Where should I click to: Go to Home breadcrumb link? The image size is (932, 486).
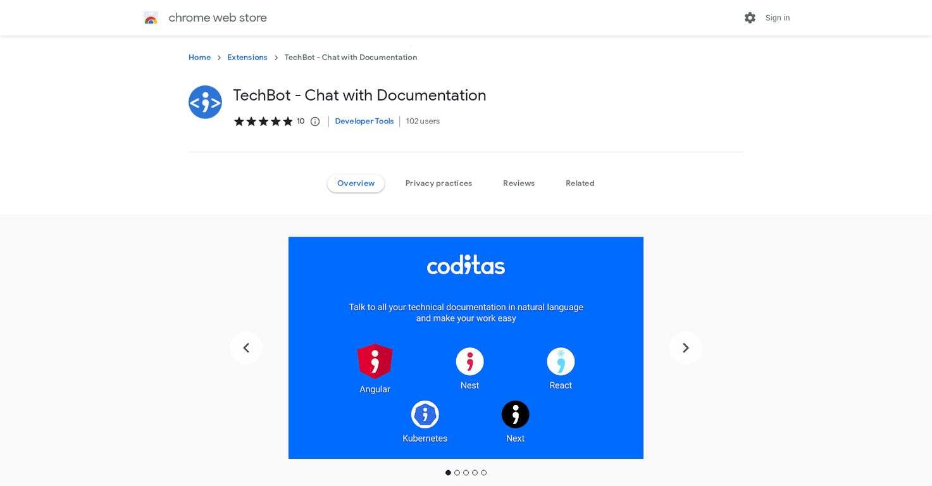pyautogui.click(x=199, y=58)
